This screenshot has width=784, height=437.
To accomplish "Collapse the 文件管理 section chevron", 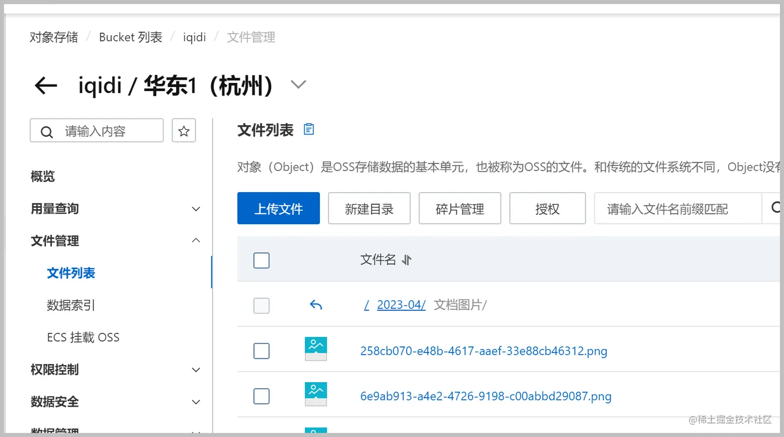I will (196, 240).
